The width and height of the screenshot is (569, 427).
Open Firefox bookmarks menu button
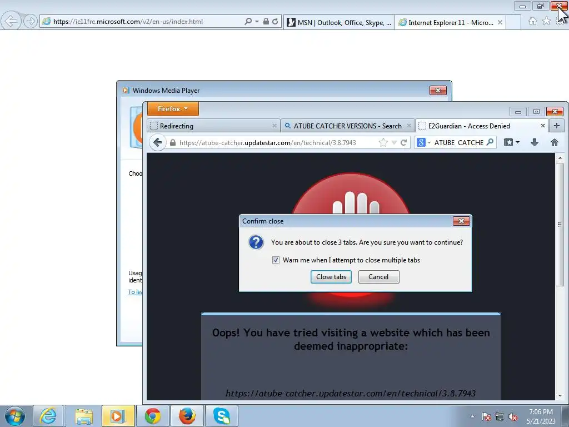coord(512,142)
